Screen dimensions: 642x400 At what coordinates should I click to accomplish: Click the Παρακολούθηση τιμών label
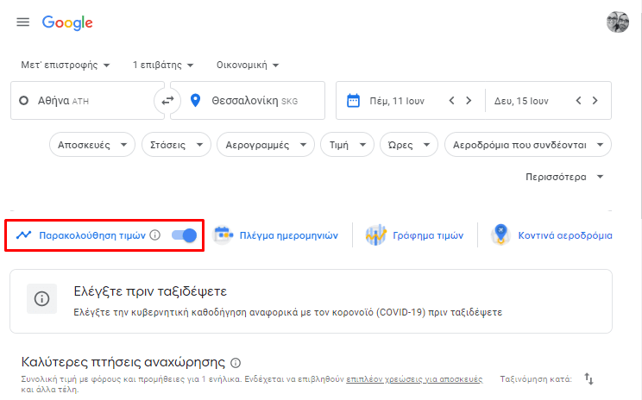pyautogui.click(x=92, y=235)
